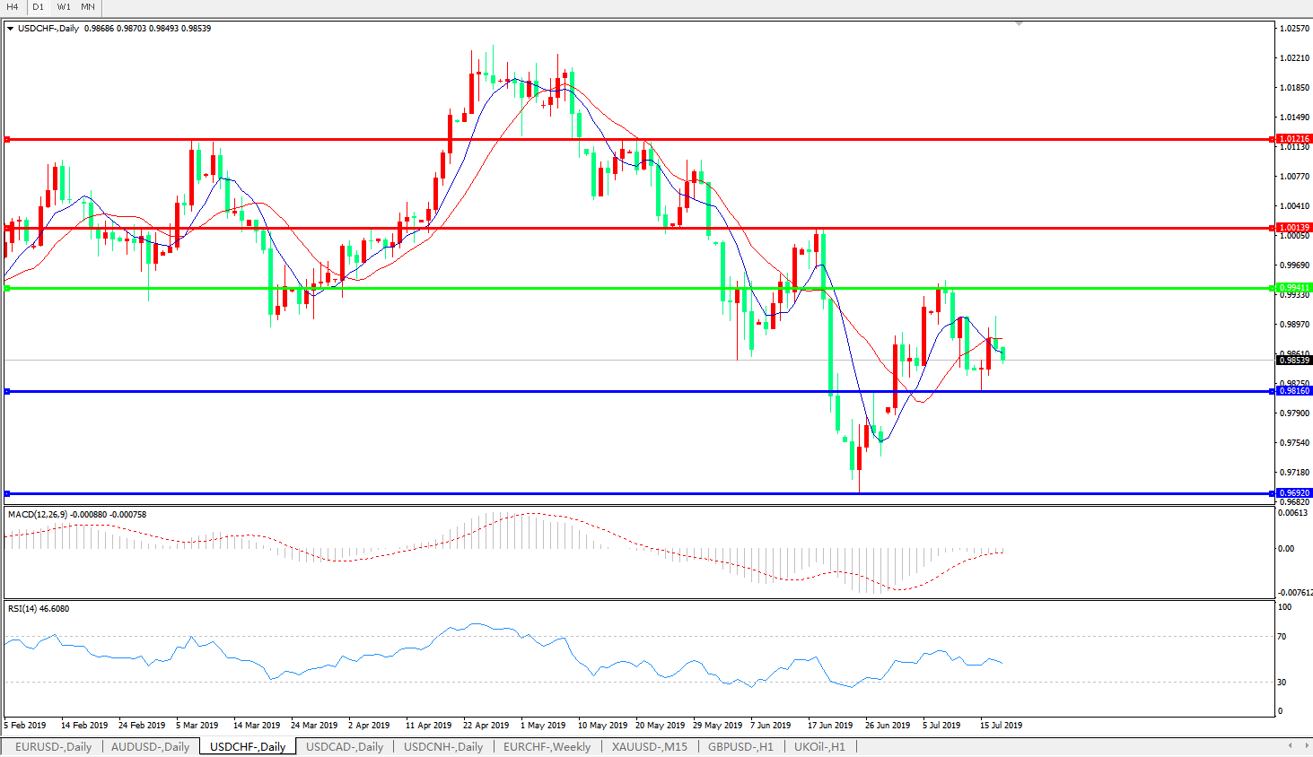This screenshot has width=1313, height=757.
Task: Select the green 0.99411 horizontal line label
Action: pyautogui.click(x=1294, y=288)
